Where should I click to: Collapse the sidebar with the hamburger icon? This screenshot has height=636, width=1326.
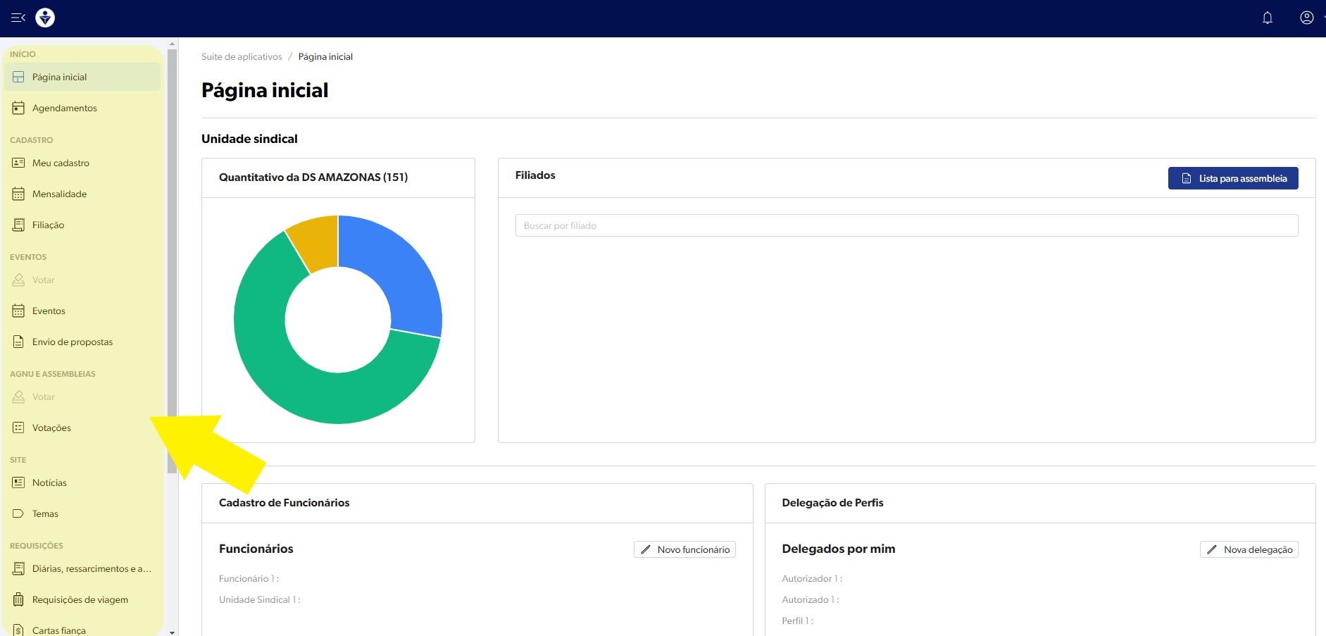click(x=18, y=18)
